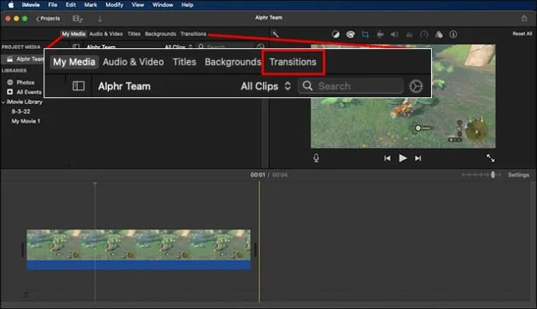
Task: Click the Search field in the enlarged callout
Action: (x=350, y=86)
